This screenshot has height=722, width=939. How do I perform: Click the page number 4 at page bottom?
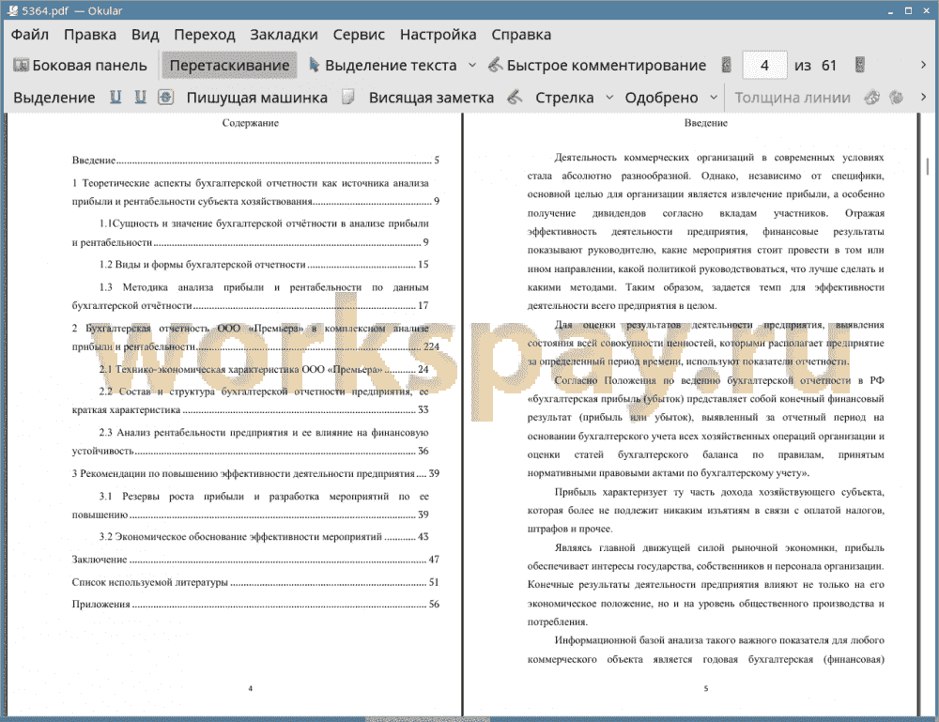(x=251, y=688)
